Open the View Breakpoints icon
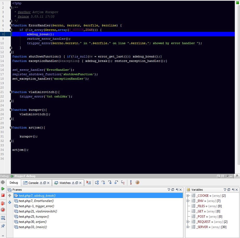Viewport: 240px width, 238px height. [3, 203]
